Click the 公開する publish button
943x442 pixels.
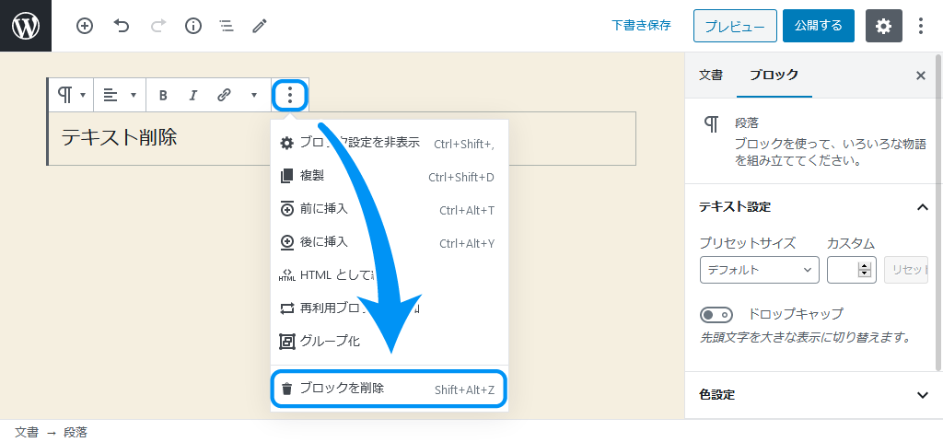819,26
